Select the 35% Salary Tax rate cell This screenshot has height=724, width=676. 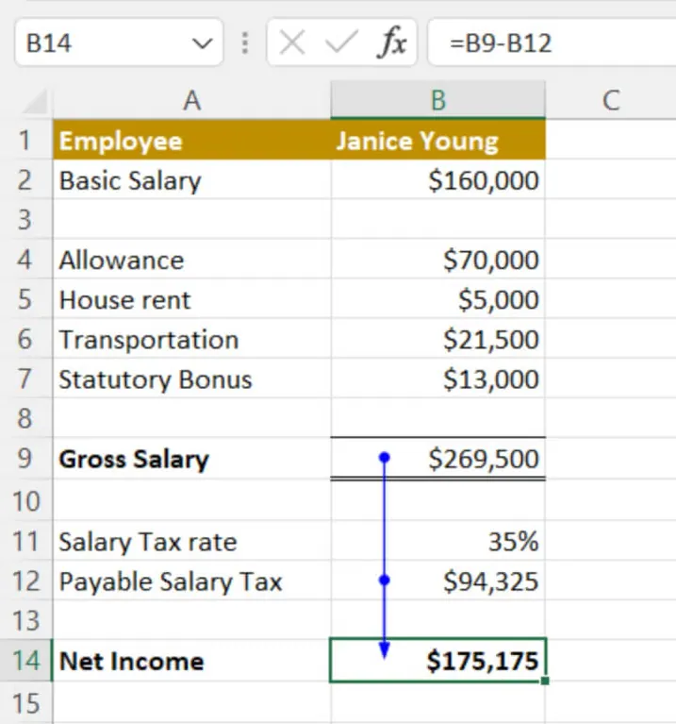click(x=437, y=542)
